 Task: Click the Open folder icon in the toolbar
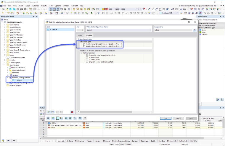[7, 9]
